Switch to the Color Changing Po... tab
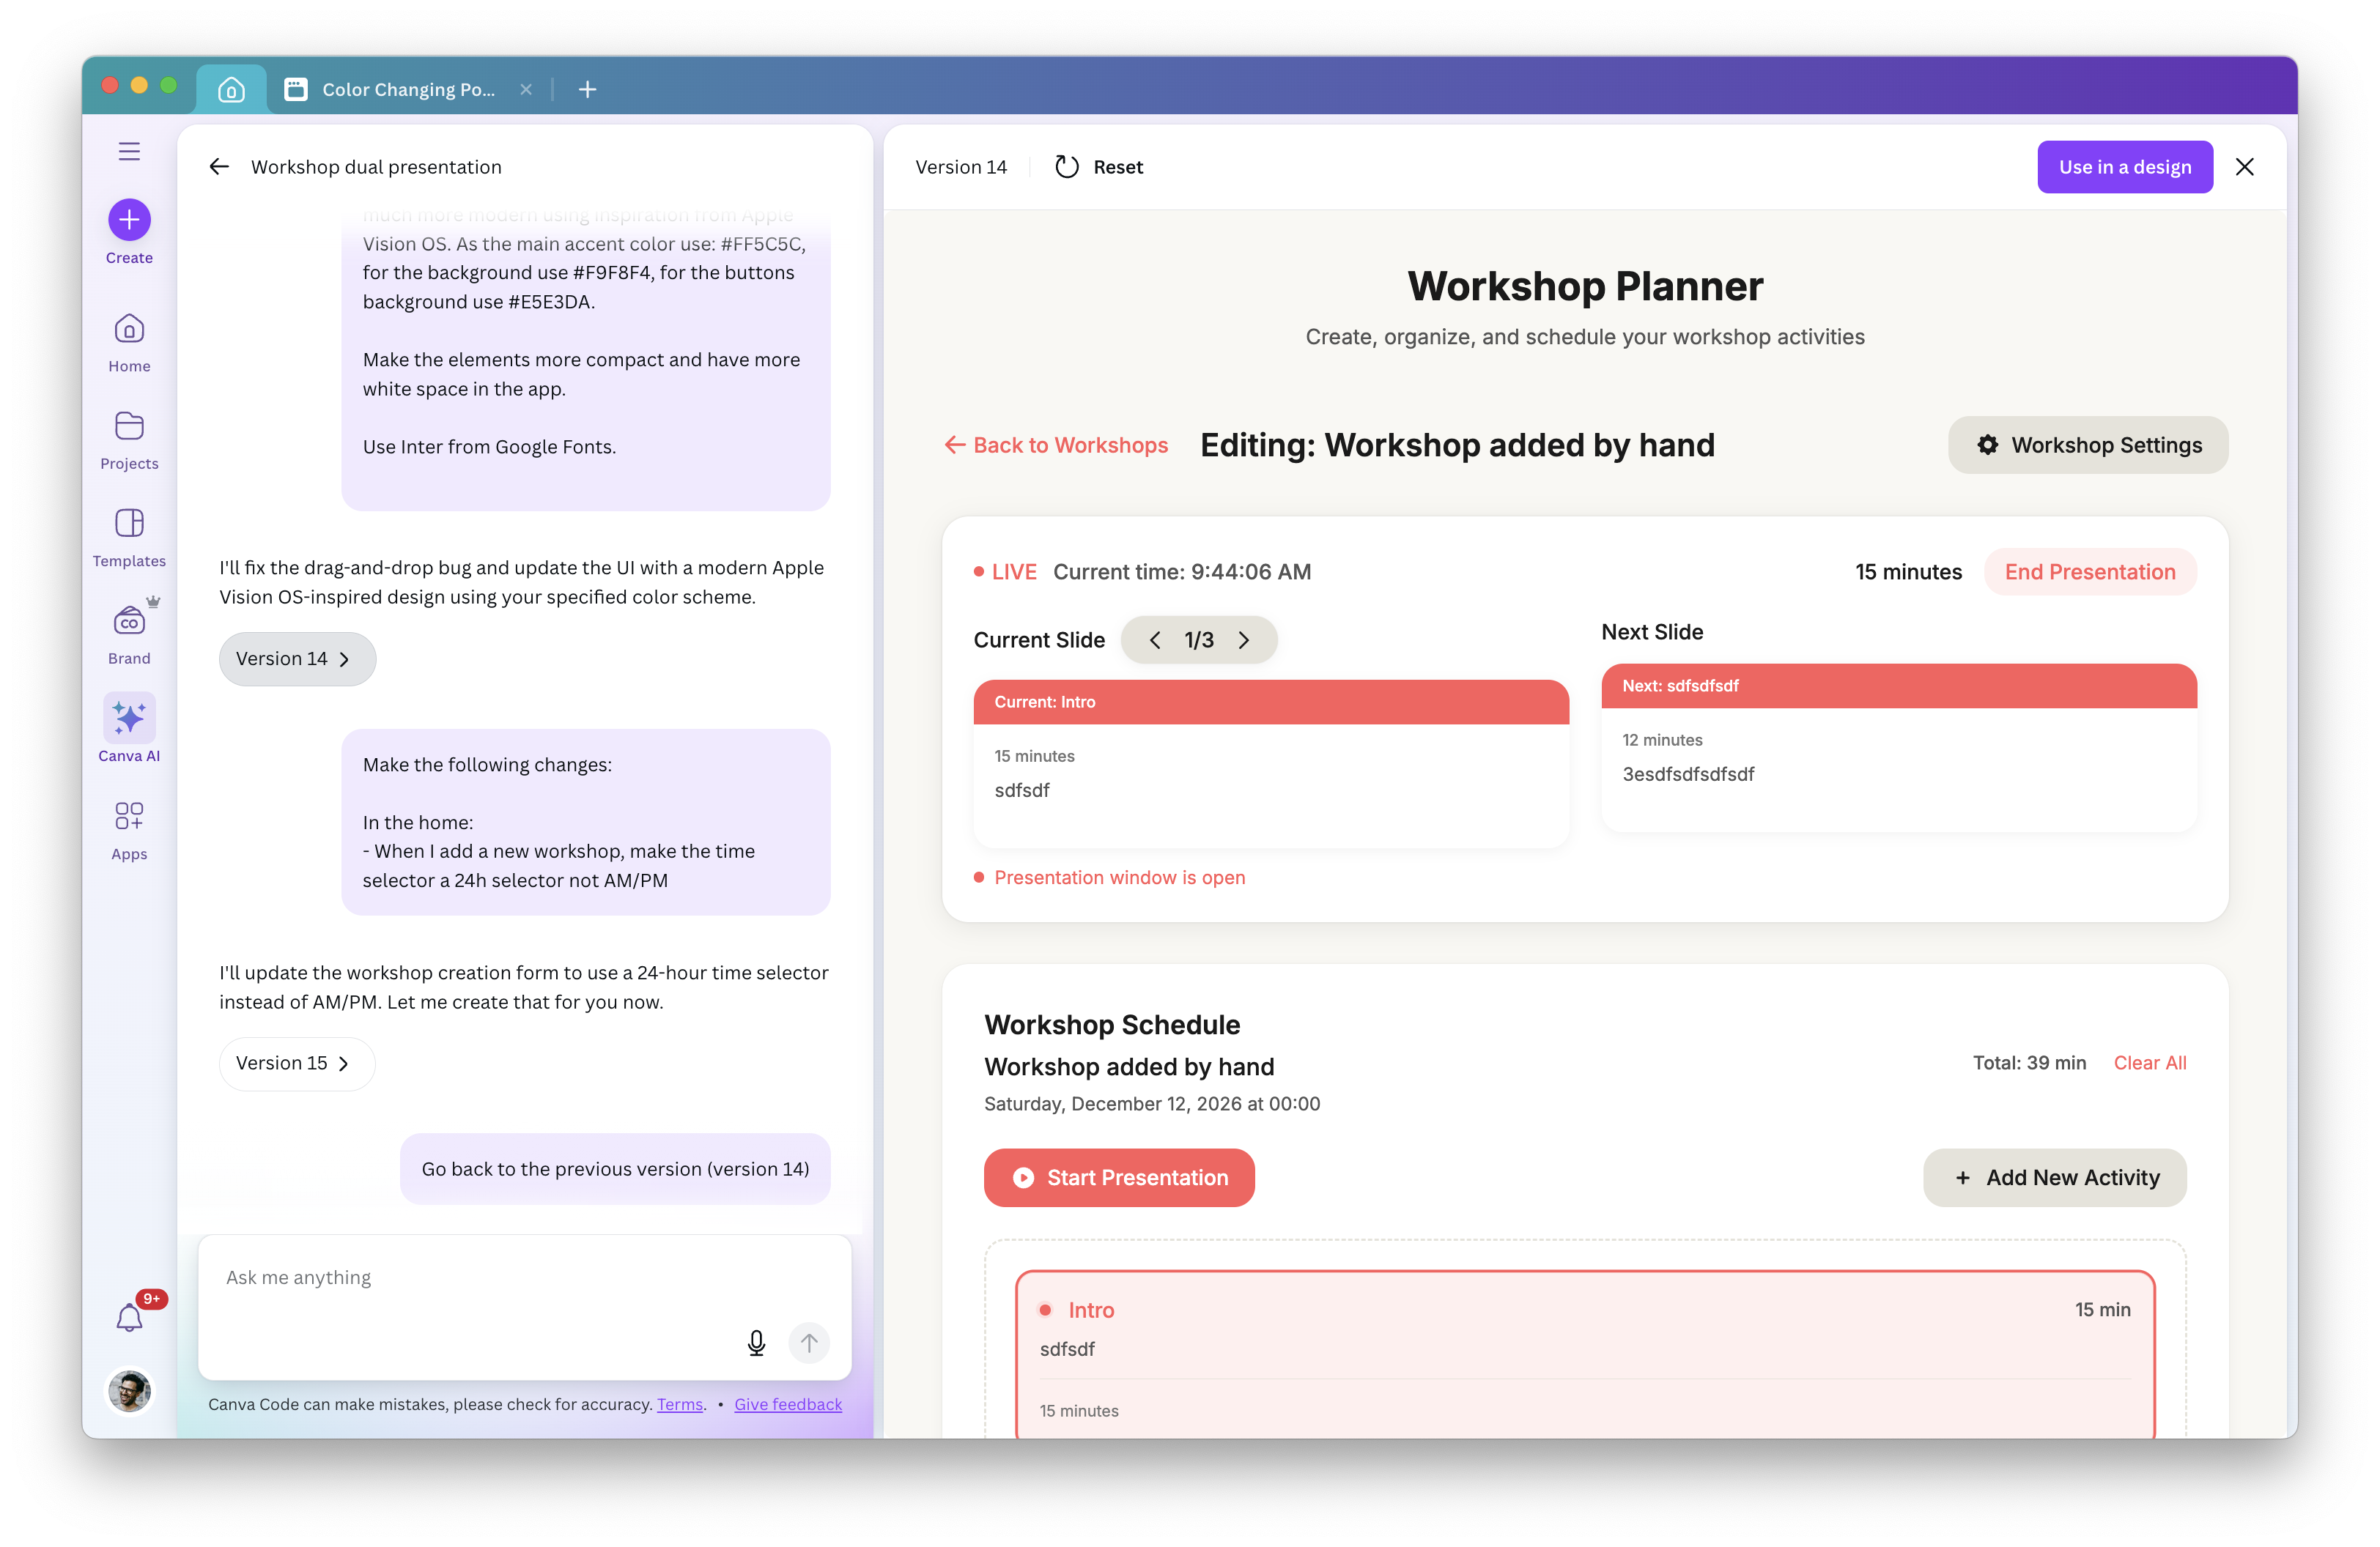The image size is (2380, 1547). point(407,90)
